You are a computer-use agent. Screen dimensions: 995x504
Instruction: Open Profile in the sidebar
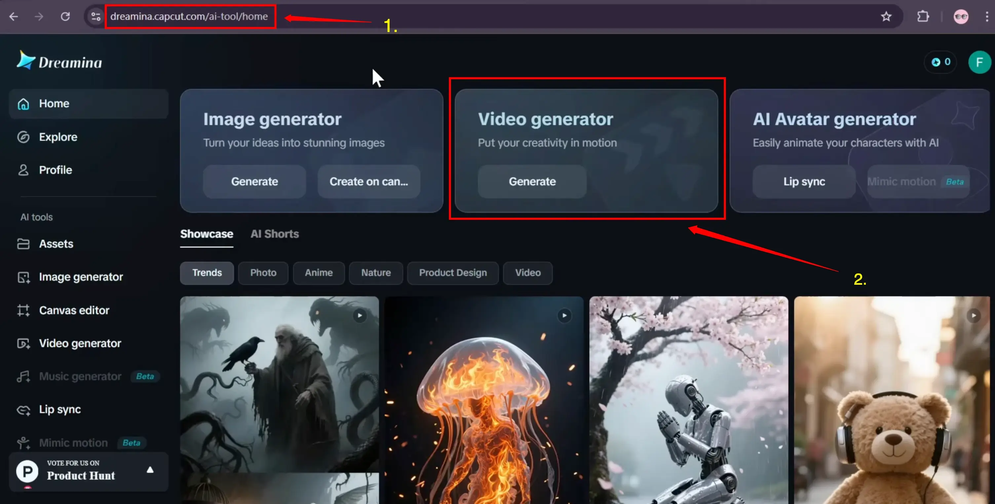(89, 170)
